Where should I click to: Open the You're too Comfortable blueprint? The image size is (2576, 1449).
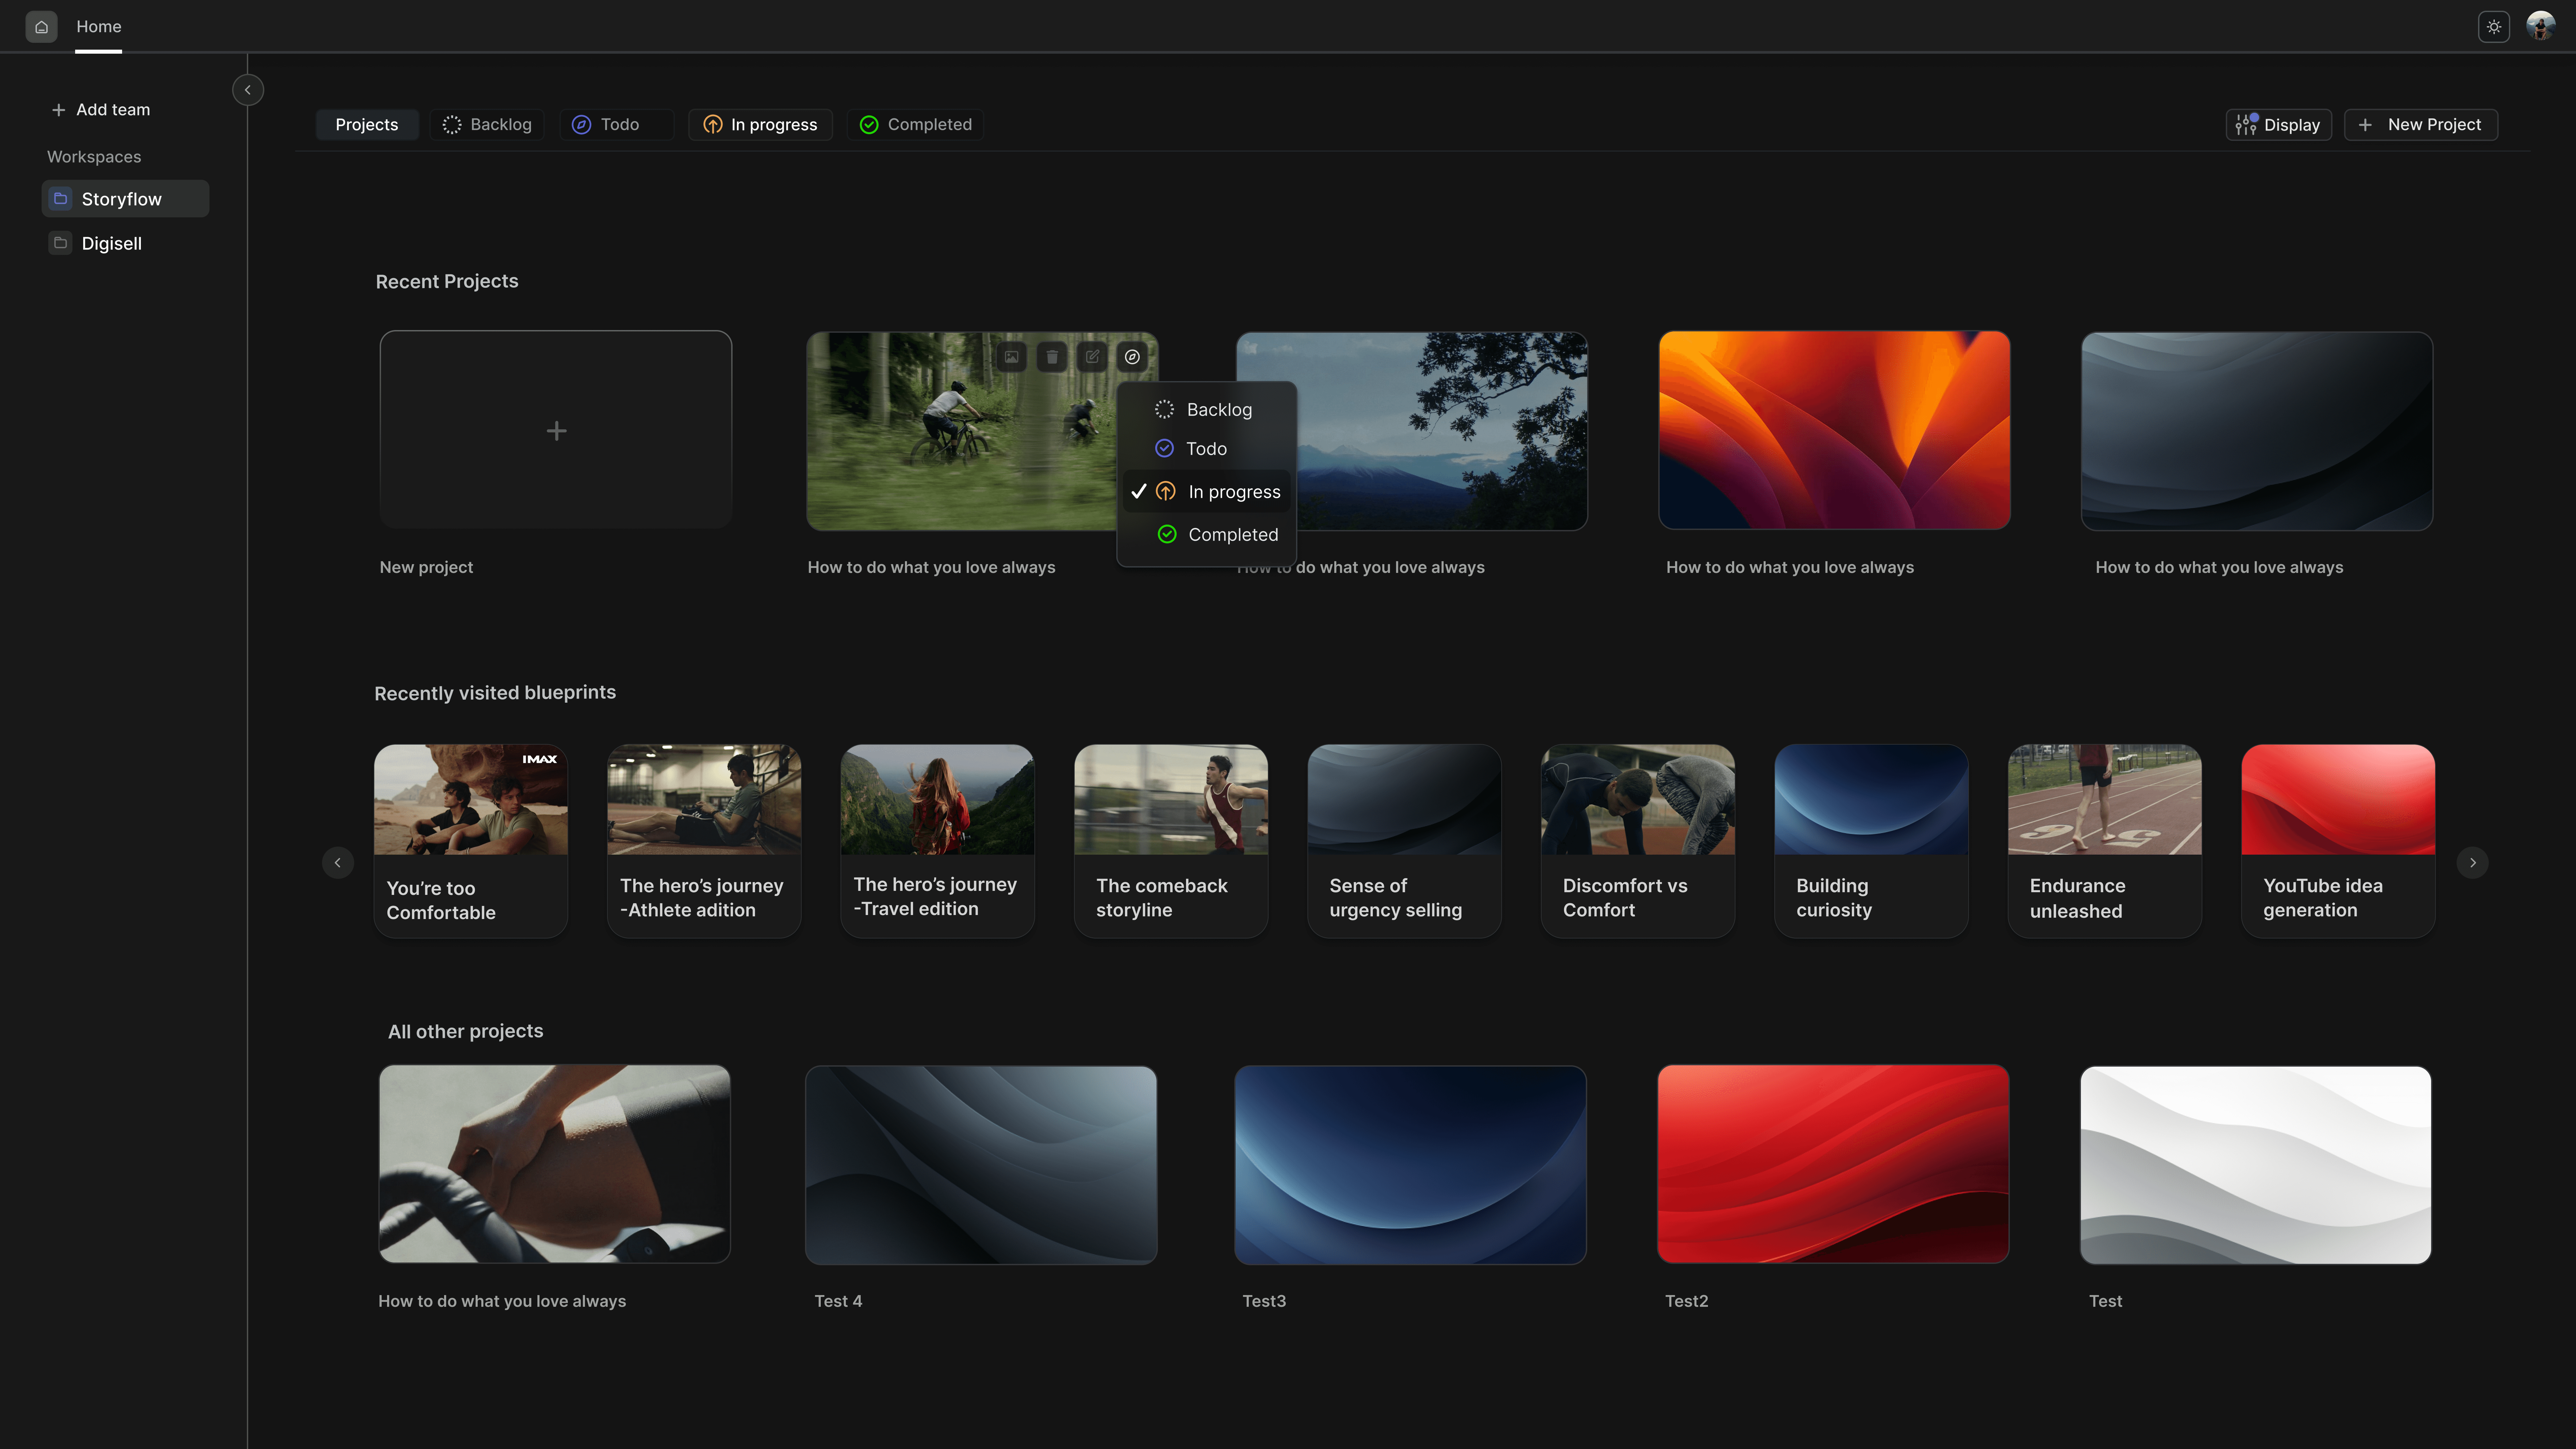(471, 841)
